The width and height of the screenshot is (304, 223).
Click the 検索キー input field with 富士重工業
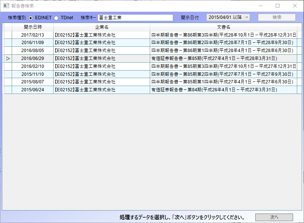135,18
